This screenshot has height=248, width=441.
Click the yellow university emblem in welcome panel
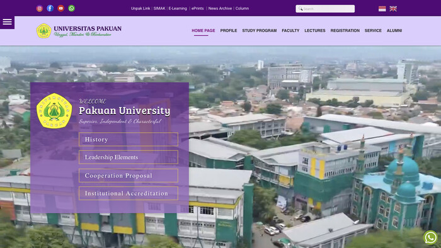tap(54, 111)
